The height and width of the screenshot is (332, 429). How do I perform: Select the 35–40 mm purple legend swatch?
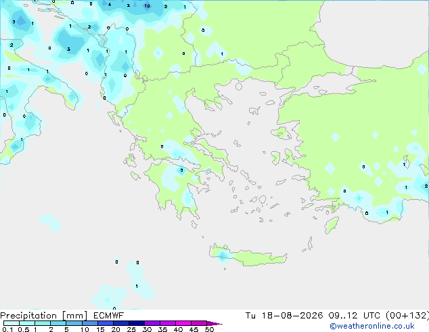pos(168,323)
